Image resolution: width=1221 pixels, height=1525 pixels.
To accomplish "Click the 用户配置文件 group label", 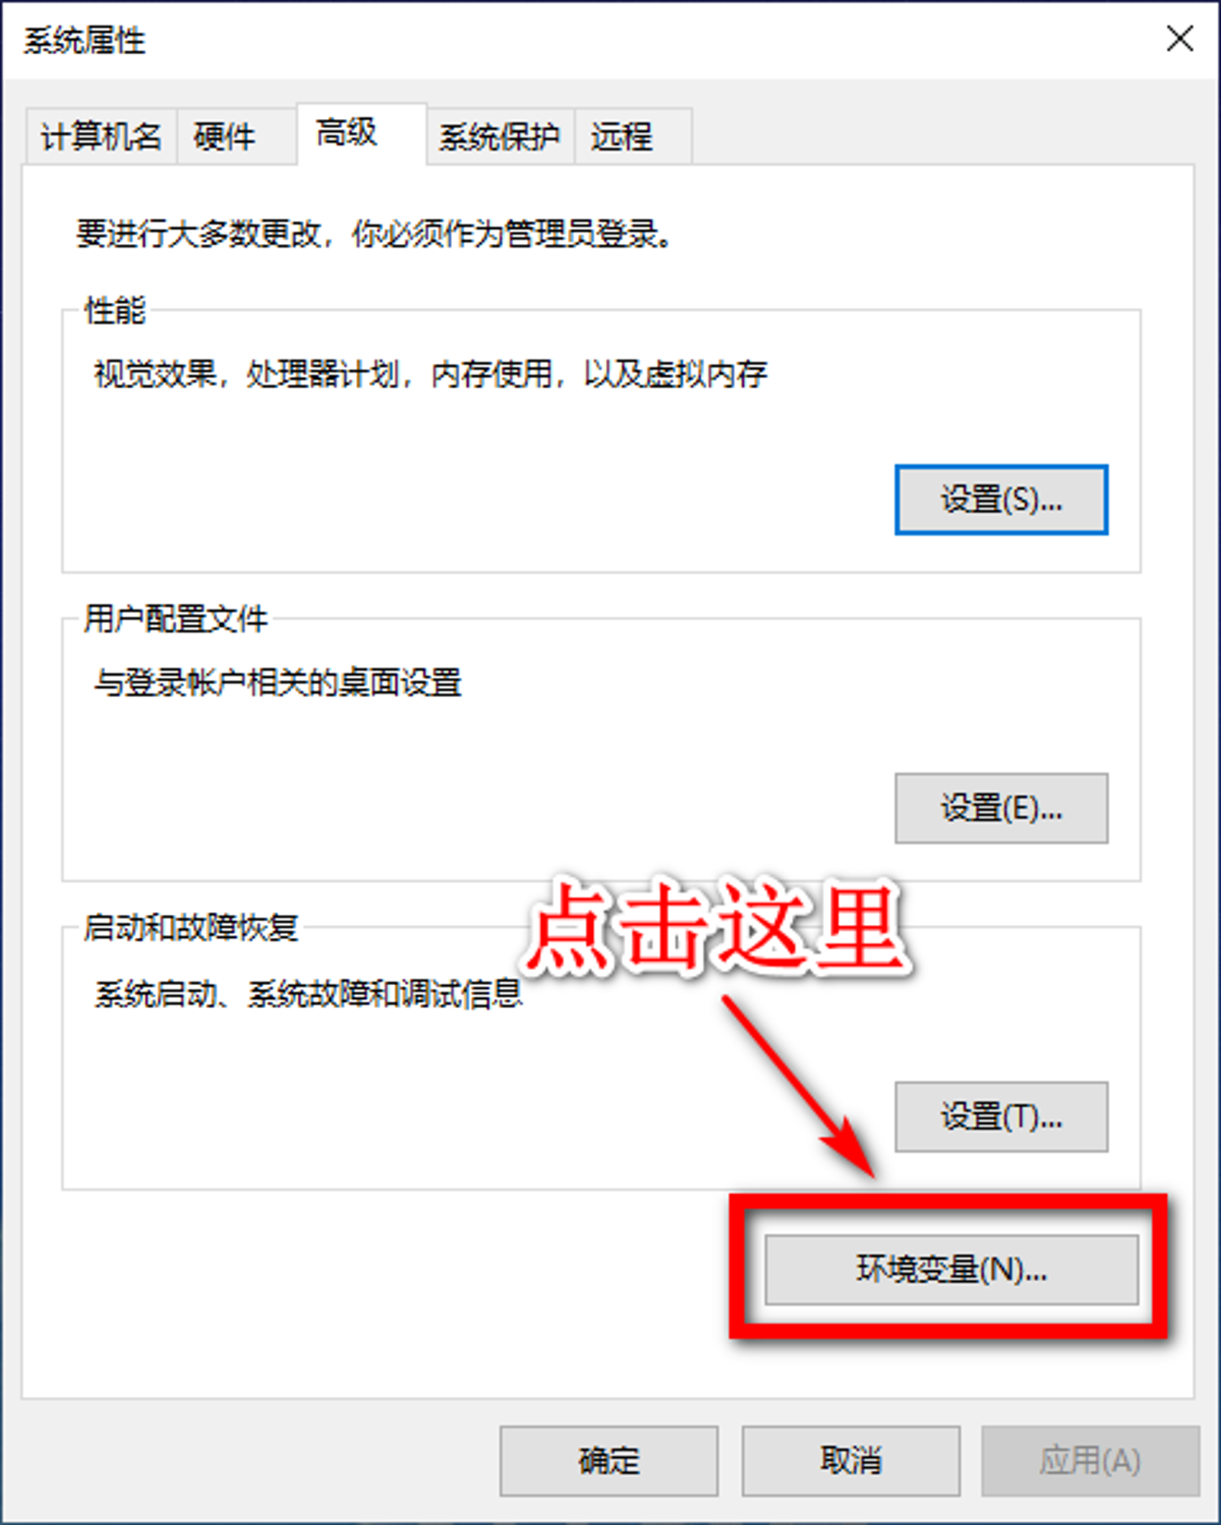I will [x=176, y=618].
